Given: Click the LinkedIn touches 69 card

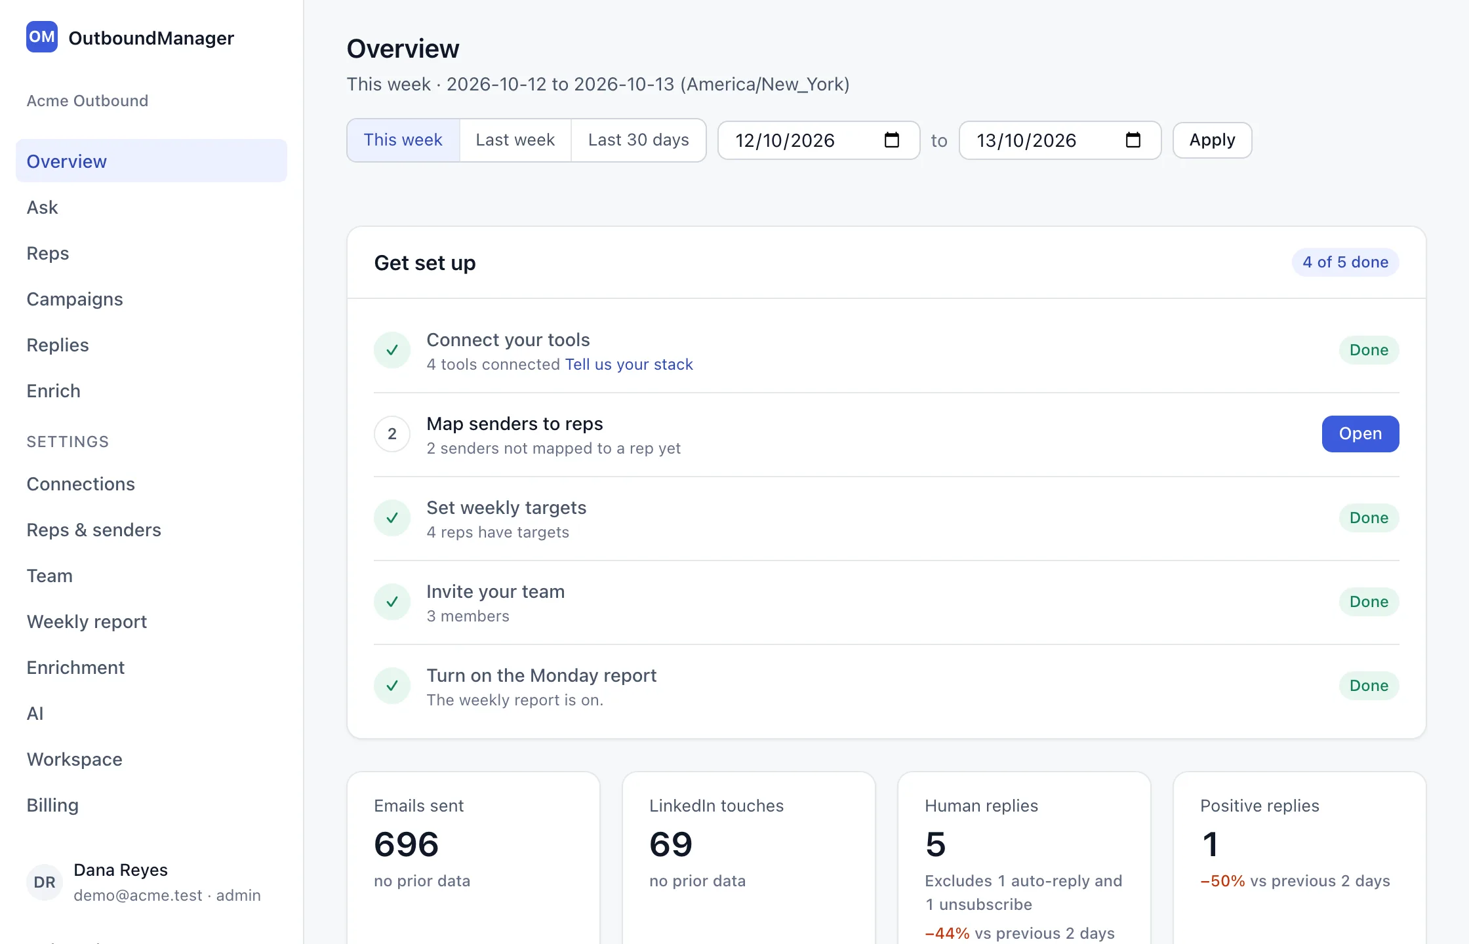Looking at the screenshot, I should tap(749, 857).
